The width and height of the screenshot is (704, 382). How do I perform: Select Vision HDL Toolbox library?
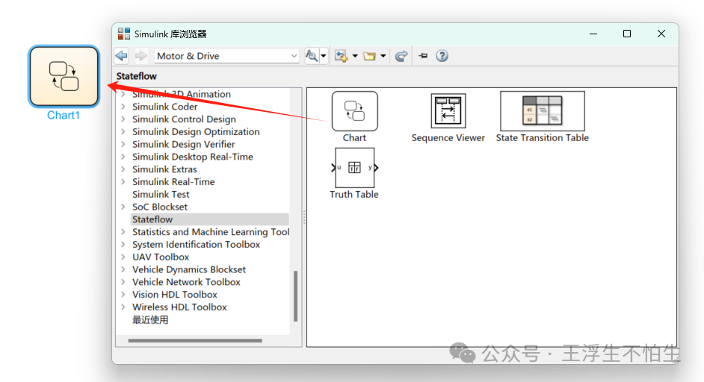[x=175, y=295]
